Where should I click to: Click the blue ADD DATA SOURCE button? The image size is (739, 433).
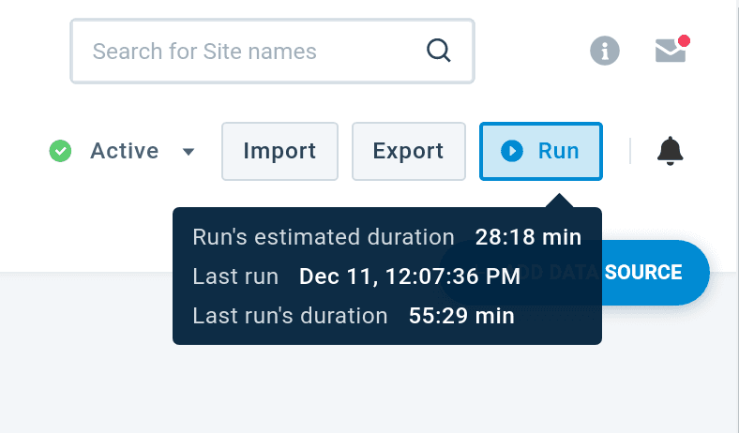[656, 273]
